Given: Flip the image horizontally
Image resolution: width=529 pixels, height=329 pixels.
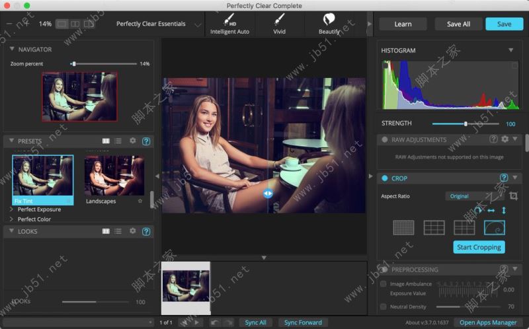Looking at the screenshot, I should tap(491, 211).
